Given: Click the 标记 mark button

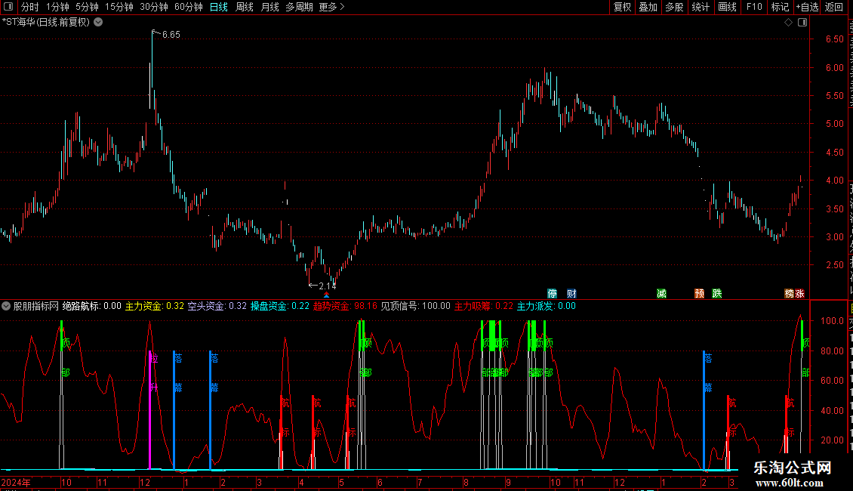Looking at the screenshot, I should (780, 7).
